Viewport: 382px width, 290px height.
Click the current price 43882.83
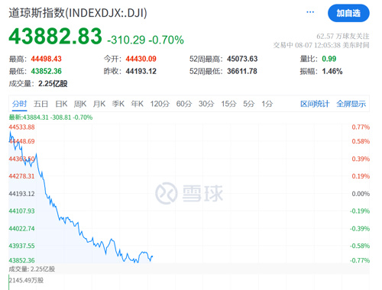[x=55, y=36]
